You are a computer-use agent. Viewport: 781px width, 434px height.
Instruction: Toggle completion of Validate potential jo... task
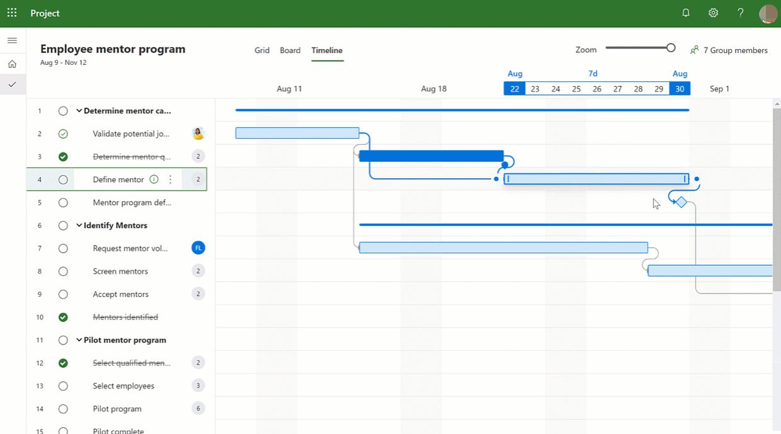(x=63, y=134)
